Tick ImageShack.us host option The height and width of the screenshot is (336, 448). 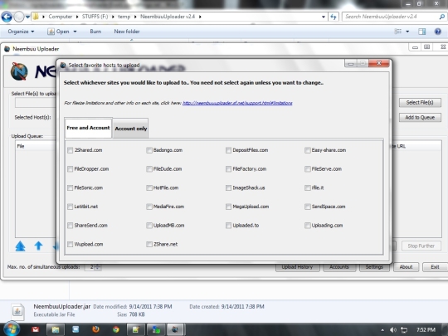tap(228, 188)
